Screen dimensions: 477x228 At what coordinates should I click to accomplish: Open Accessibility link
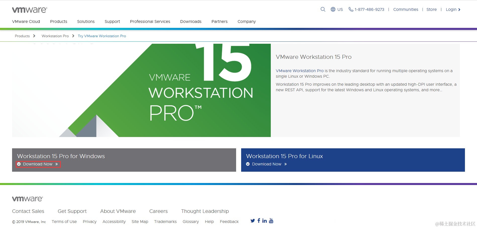pyautogui.click(x=114, y=221)
